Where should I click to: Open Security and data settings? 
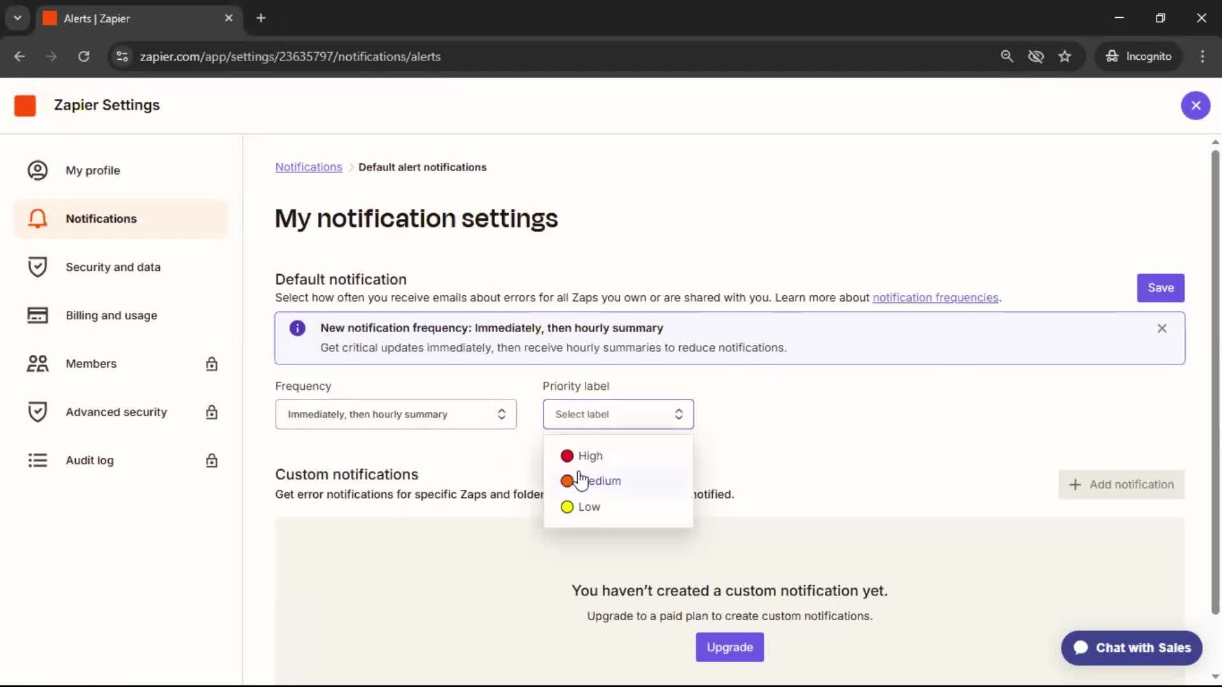[121, 267]
